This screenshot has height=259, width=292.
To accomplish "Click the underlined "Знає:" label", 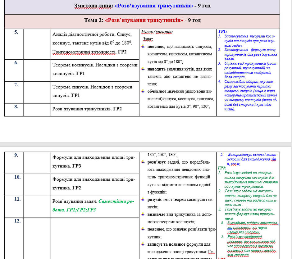I will [148, 39].
